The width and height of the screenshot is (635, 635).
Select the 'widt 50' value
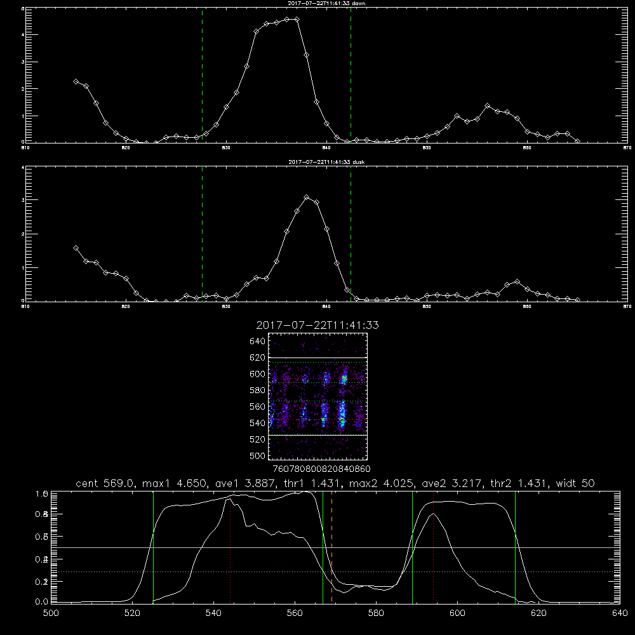[575, 483]
